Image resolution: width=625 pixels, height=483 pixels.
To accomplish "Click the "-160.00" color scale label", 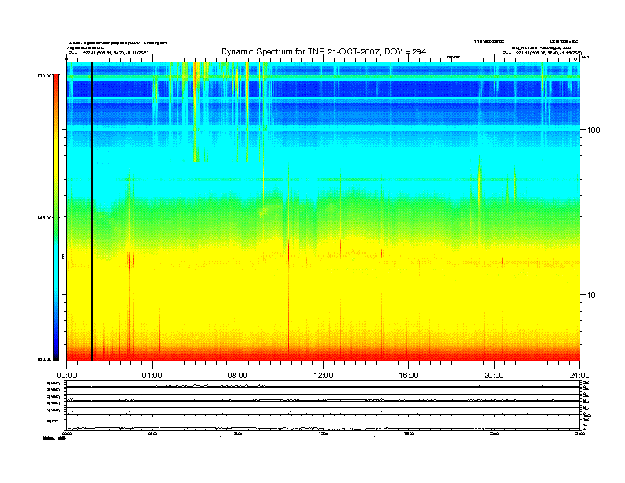I will pos(43,359).
